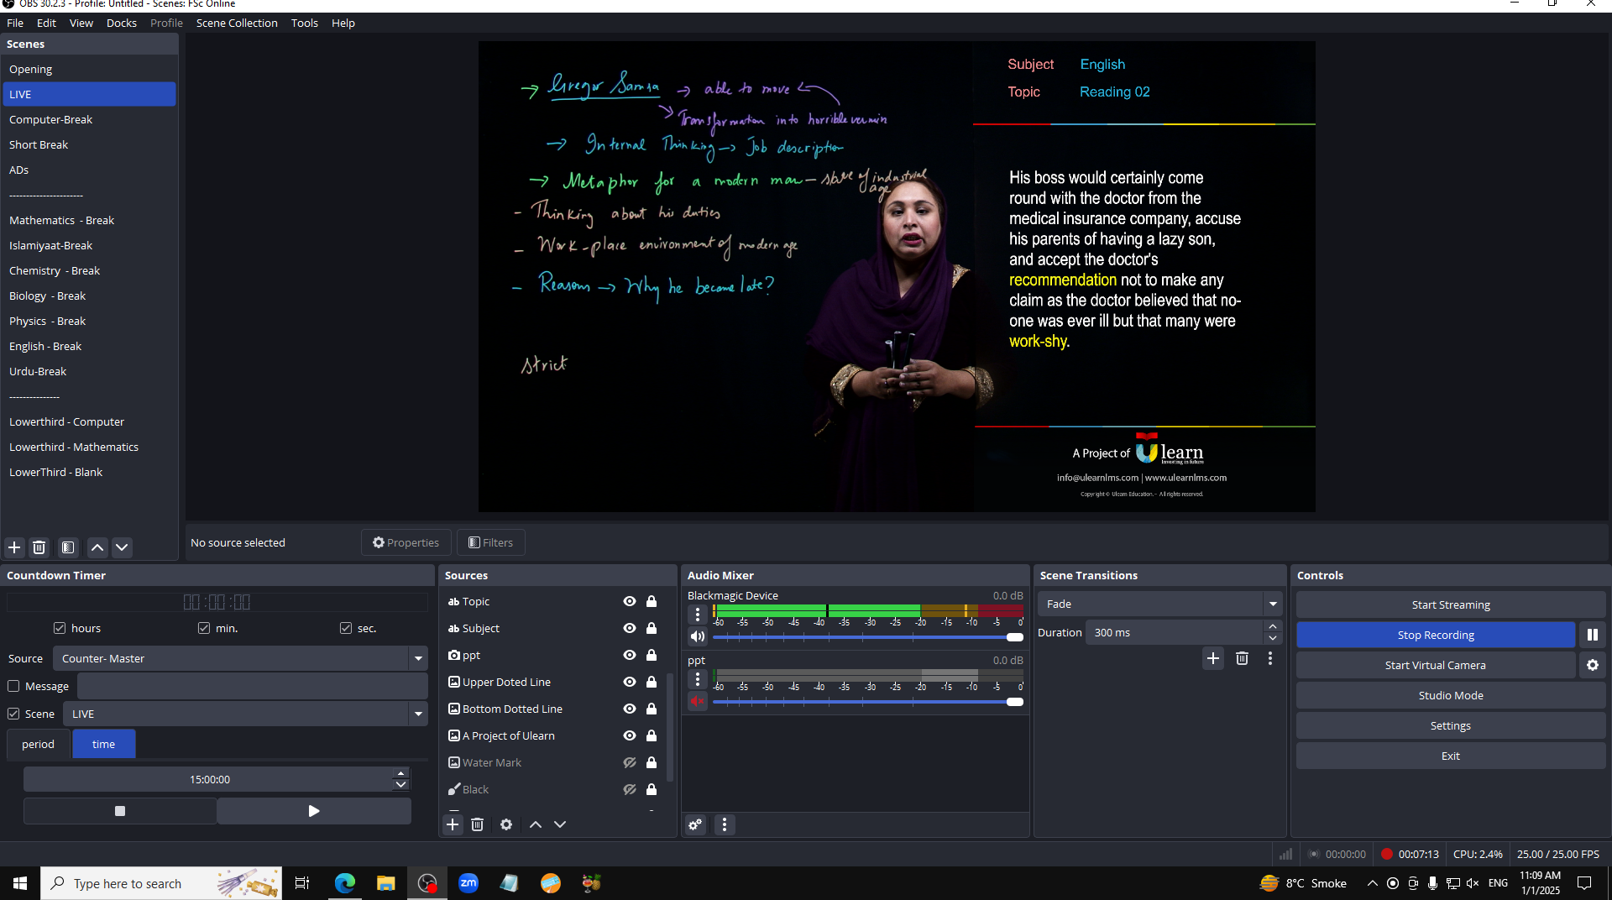Open advanced audio properties gears icon

(x=695, y=824)
